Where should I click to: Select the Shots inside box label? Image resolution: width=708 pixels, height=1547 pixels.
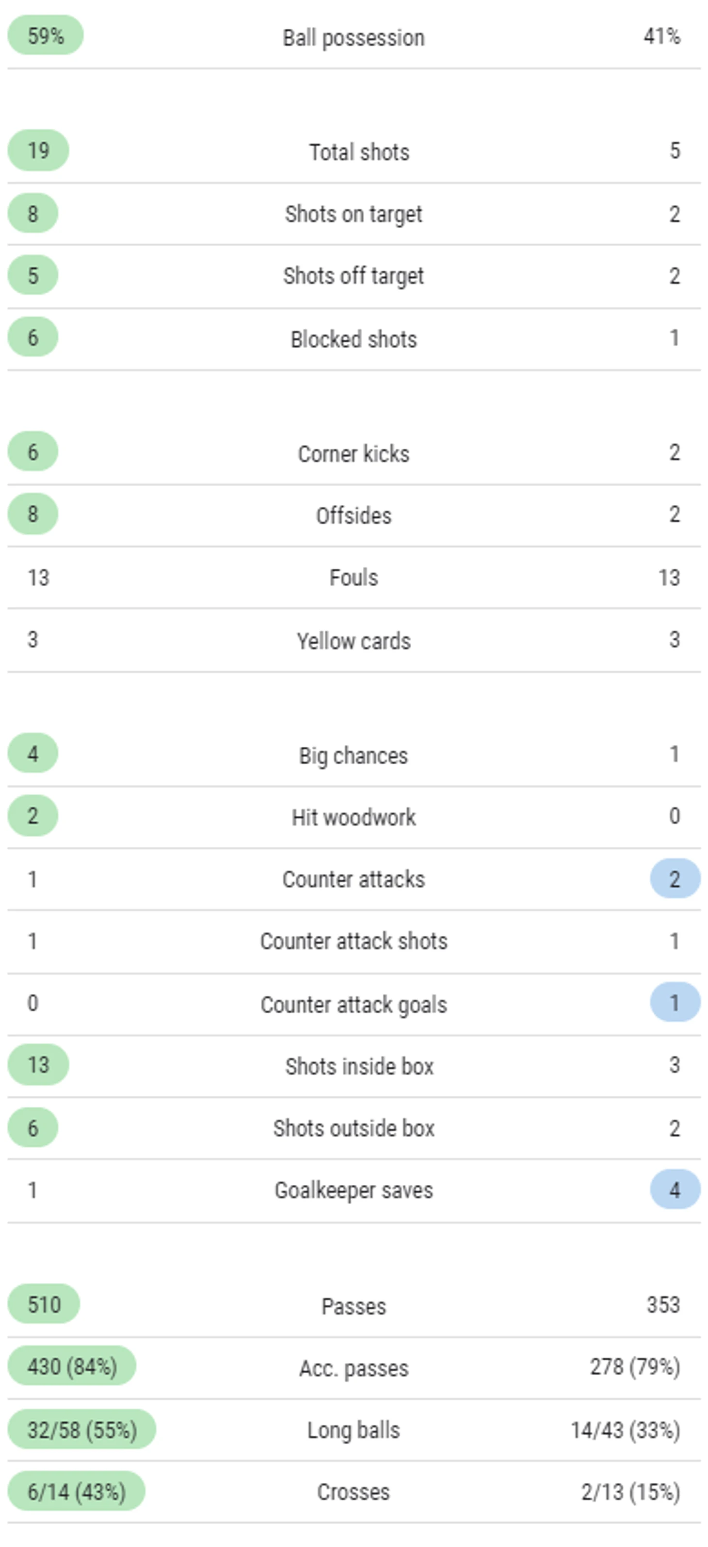(359, 1066)
